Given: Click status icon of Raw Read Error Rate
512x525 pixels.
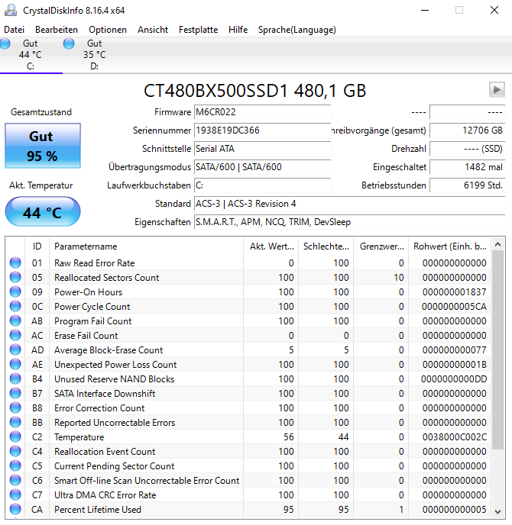Looking at the screenshot, I should click(15, 262).
